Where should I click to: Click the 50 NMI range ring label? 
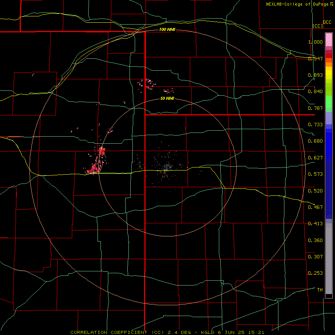pyautogui.click(x=167, y=99)
